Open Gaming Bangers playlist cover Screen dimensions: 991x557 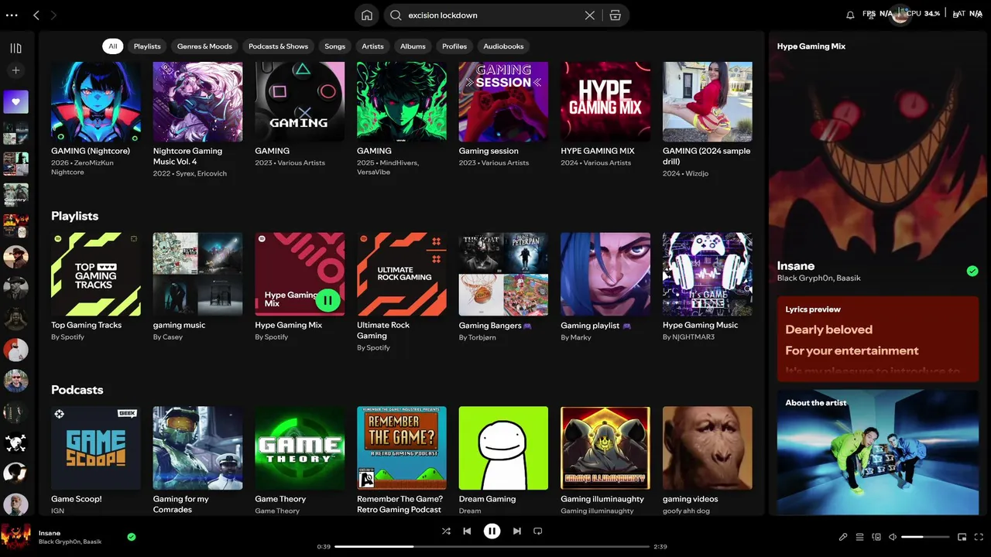click(x=503, y=274)
